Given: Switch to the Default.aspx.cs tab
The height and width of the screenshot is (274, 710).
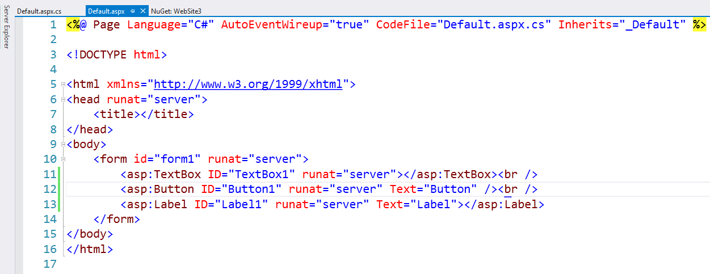Looking at the screenshot, I should 39,11.
